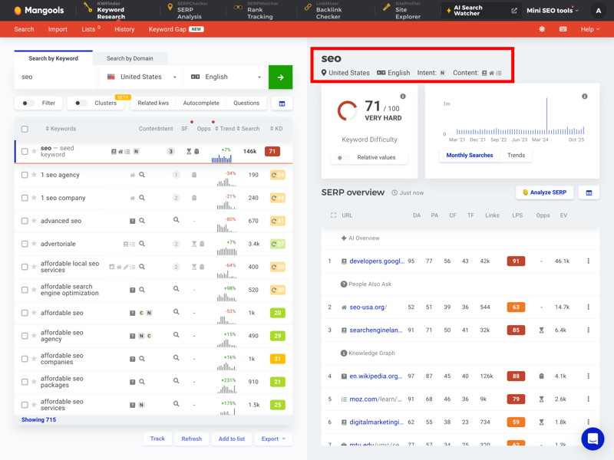
Task: Enable the Relative values toggle
Action: click(x=342, y=157)
